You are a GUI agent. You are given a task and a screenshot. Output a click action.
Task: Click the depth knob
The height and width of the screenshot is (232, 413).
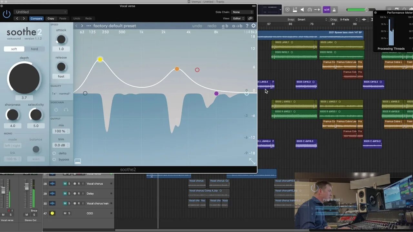pyautogui.click(x=24, y=78)
